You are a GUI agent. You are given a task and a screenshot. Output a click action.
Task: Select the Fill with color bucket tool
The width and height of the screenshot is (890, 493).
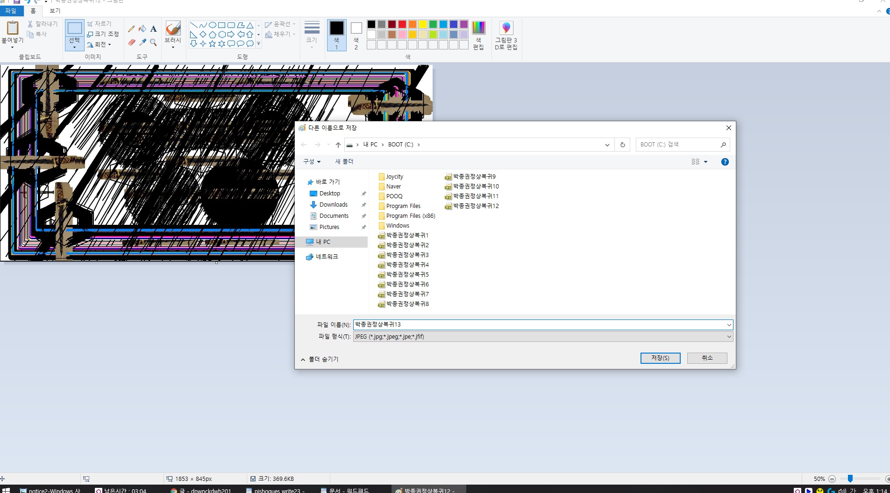pyautogui.click(x=142, y=29)
